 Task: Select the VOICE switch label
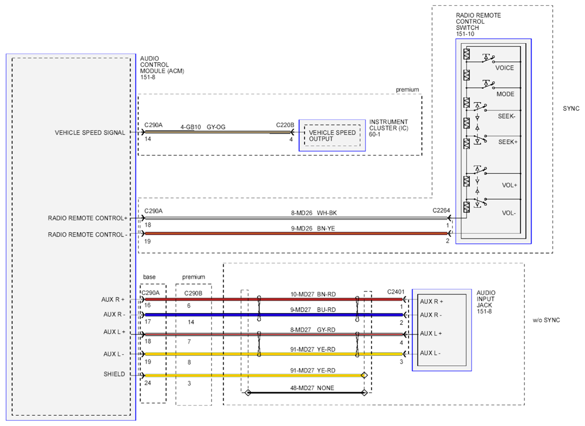[504, 68]
